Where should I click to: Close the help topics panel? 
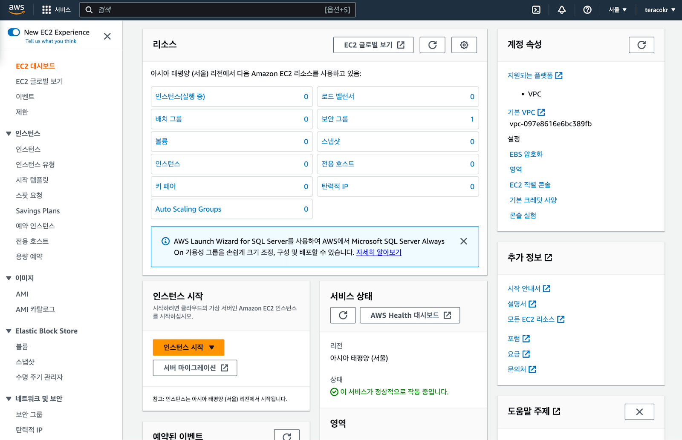(639, 412)
